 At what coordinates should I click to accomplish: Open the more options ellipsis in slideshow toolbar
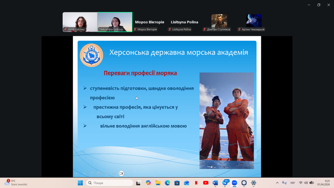coord(129,173)
